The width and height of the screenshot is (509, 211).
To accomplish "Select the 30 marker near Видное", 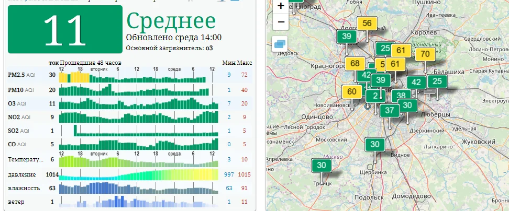I will point(374,145).
